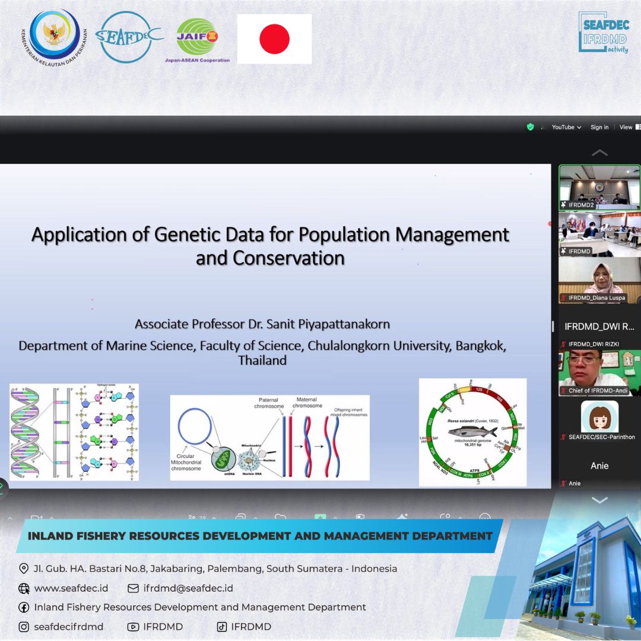
Task: Unmute Anie's muted microphone icon
Action: [563, 483]
